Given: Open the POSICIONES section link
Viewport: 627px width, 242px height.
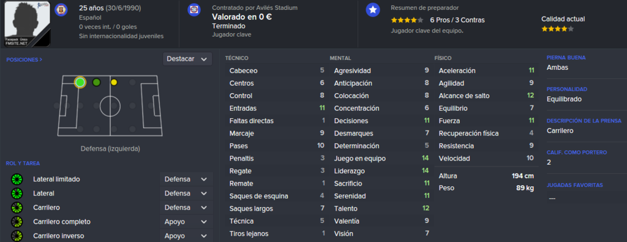Looking at the screenshot, I should (x=24, y=59).
